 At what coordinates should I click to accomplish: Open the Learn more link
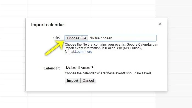point(83,52)
